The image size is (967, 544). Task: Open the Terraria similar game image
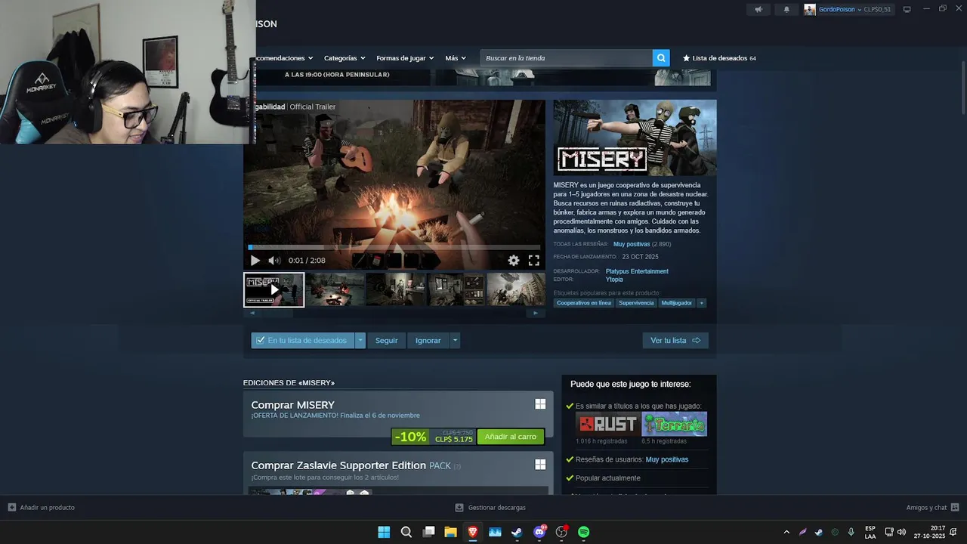674,424
